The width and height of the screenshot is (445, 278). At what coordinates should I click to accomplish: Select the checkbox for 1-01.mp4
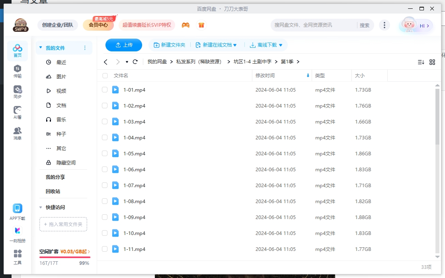coord(105,90)
